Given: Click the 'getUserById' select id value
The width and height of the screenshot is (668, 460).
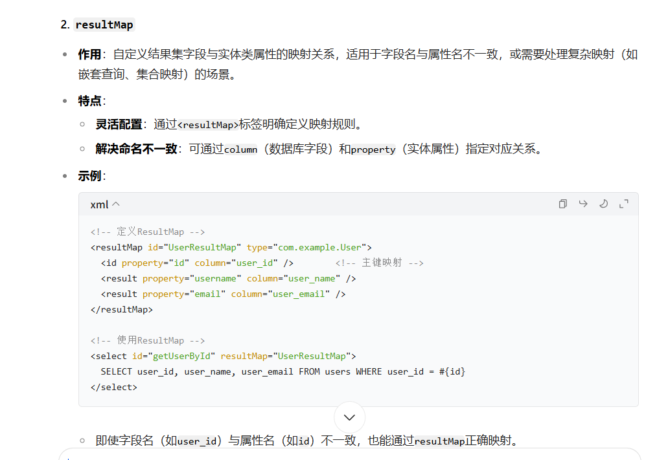Looking at the screenshot, I should coord(181,356).
